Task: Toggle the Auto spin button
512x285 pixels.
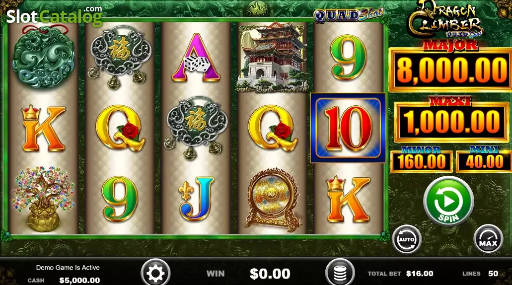Action: pos(407,239)
